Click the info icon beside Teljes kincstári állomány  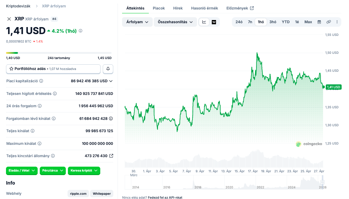(x=53, y=156)
